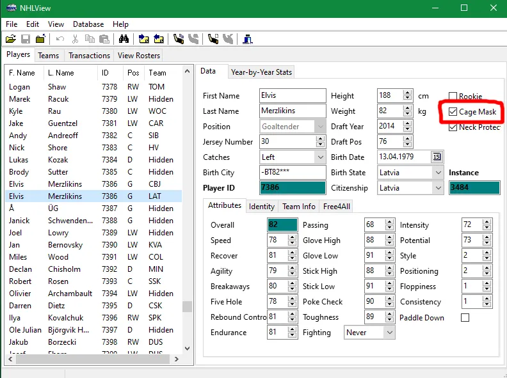
Task: Open the Help menu
Action: 120,24
